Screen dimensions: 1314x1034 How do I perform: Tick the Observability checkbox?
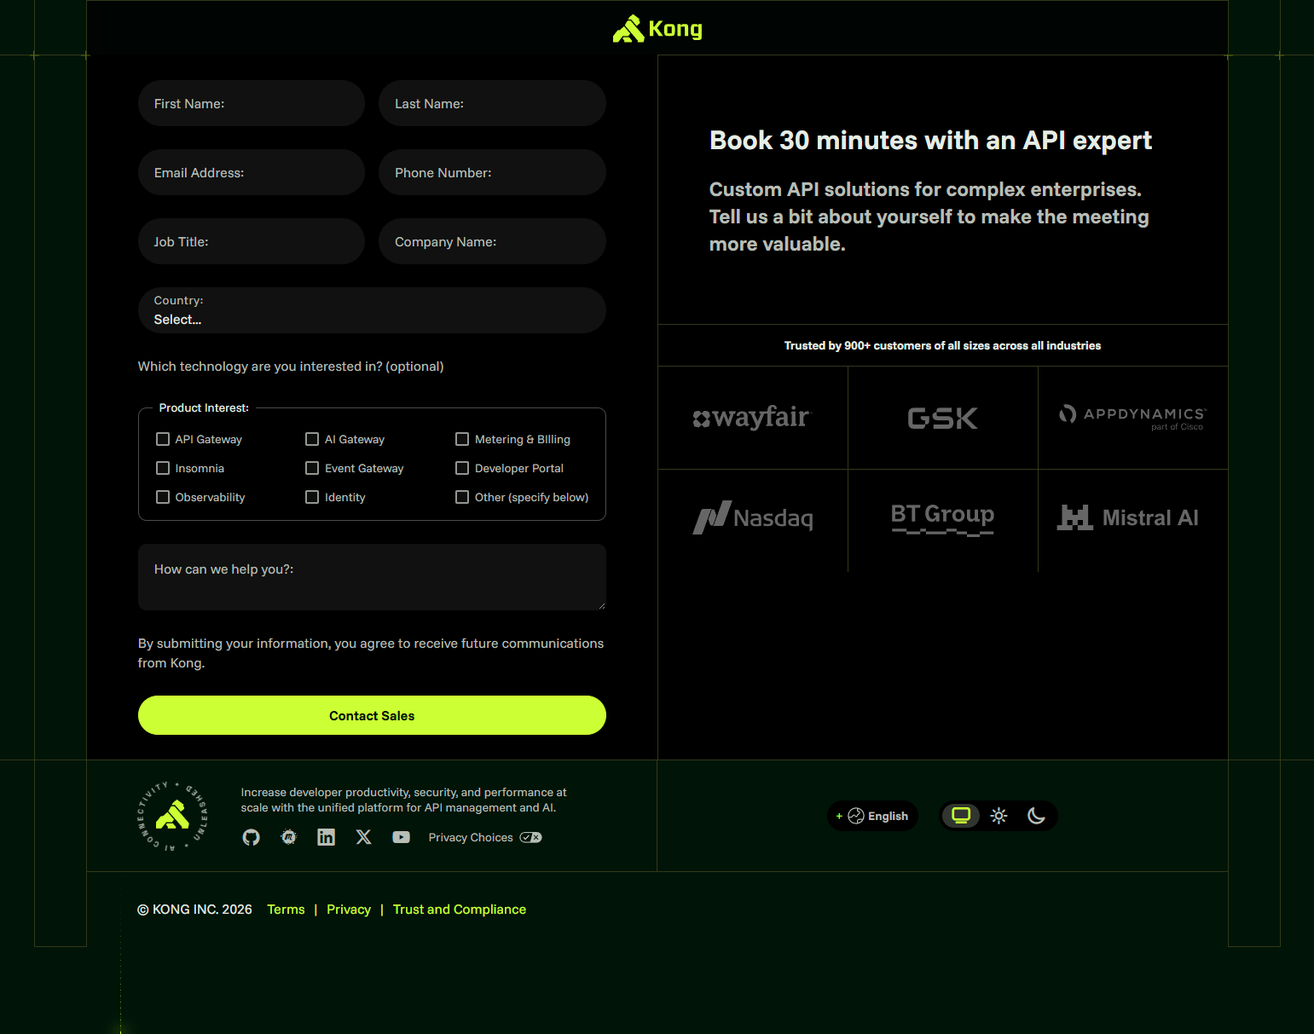pyautogui.click(x=163, y=497)
